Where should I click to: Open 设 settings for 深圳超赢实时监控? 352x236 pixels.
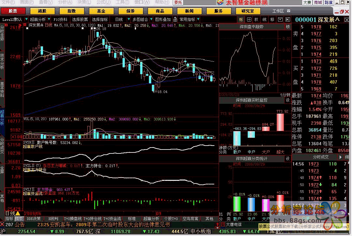(x=287, y=100)
